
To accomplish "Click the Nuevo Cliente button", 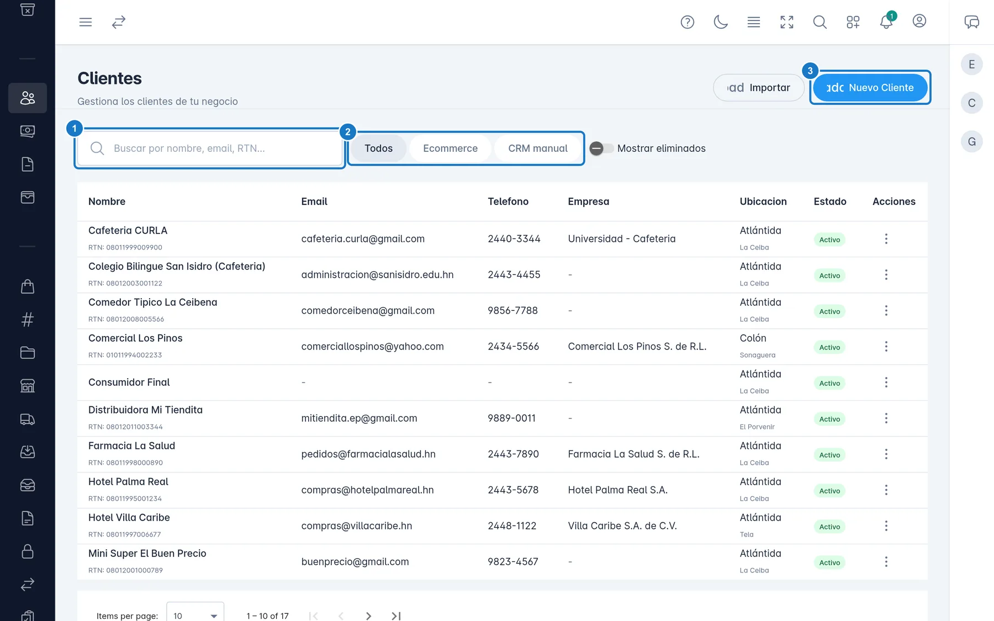I will (x=870, y=88).
